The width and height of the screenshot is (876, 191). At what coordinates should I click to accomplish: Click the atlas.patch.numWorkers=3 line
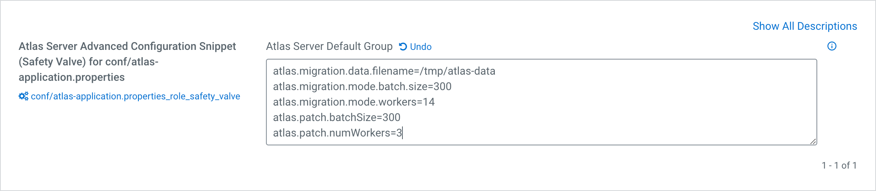tap(337, 133)
